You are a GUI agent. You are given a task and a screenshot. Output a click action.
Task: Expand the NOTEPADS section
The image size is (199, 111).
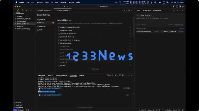(x=19, y=108)
